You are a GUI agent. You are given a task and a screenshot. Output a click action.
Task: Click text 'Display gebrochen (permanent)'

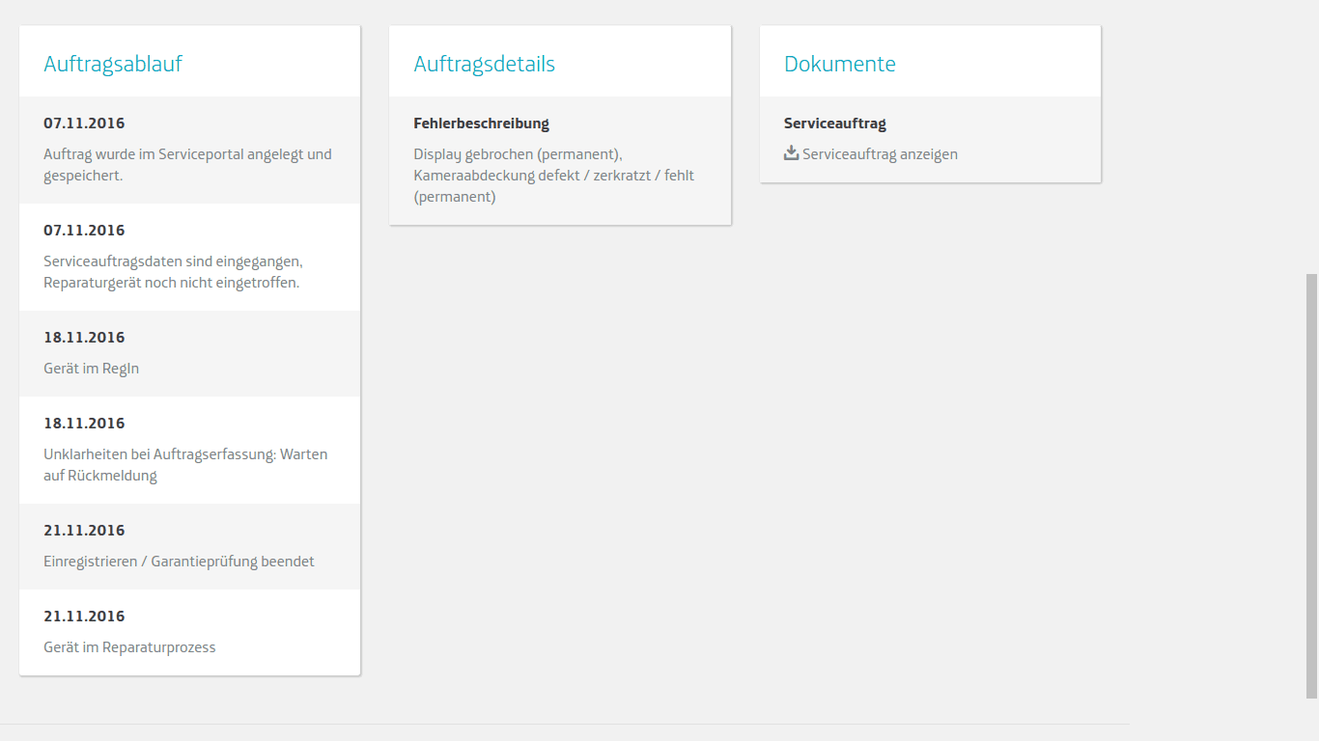click(518, 154)
